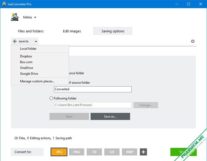Click the Save as... button
Viewport: 207px width, 161px height.
(x=110, y=117)
